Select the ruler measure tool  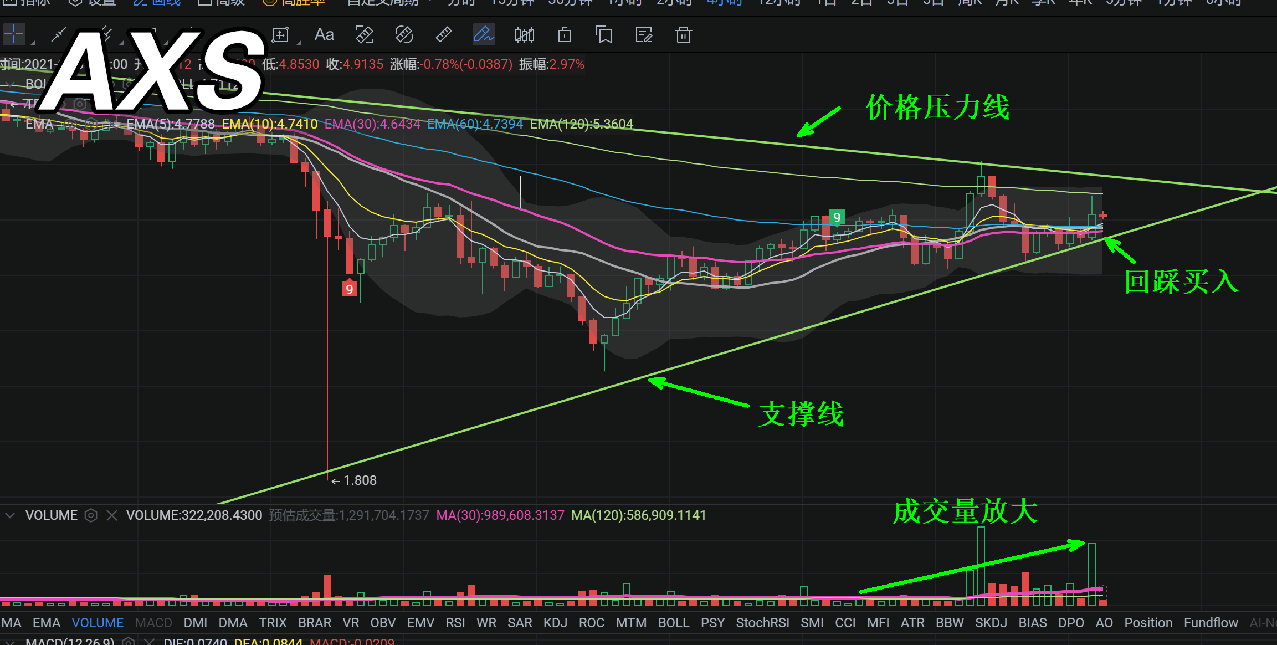click(444, 35)
